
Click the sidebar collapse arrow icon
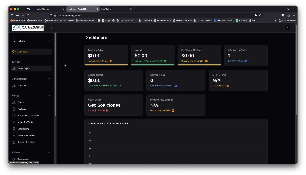51,28
